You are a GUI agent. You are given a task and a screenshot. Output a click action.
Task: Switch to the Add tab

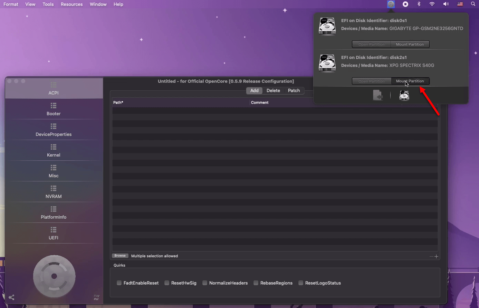coord(255,90)
